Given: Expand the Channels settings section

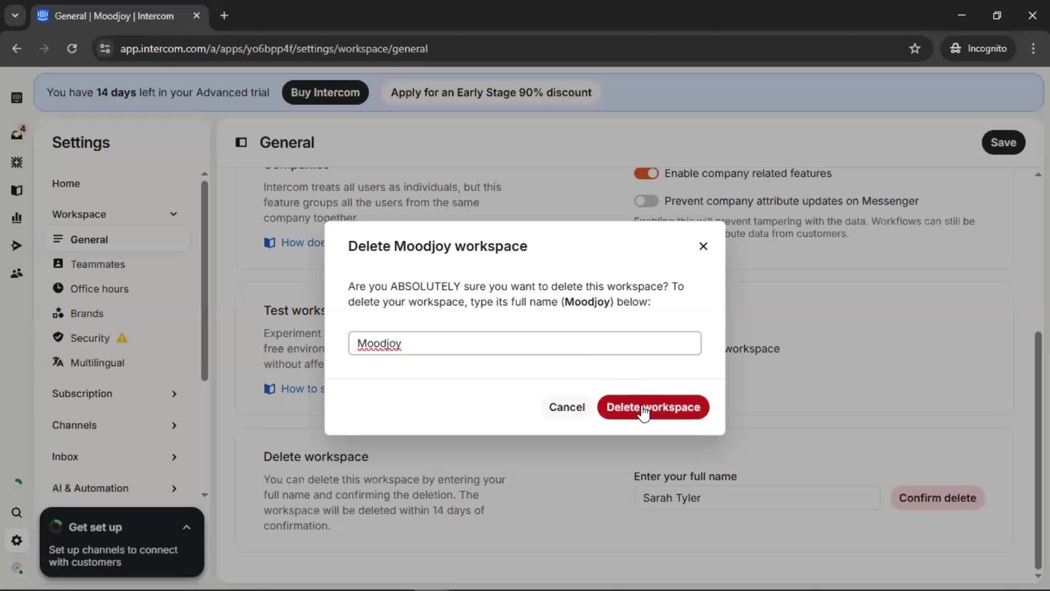Looking at the screenshot, I should click(x=174, y=426).
